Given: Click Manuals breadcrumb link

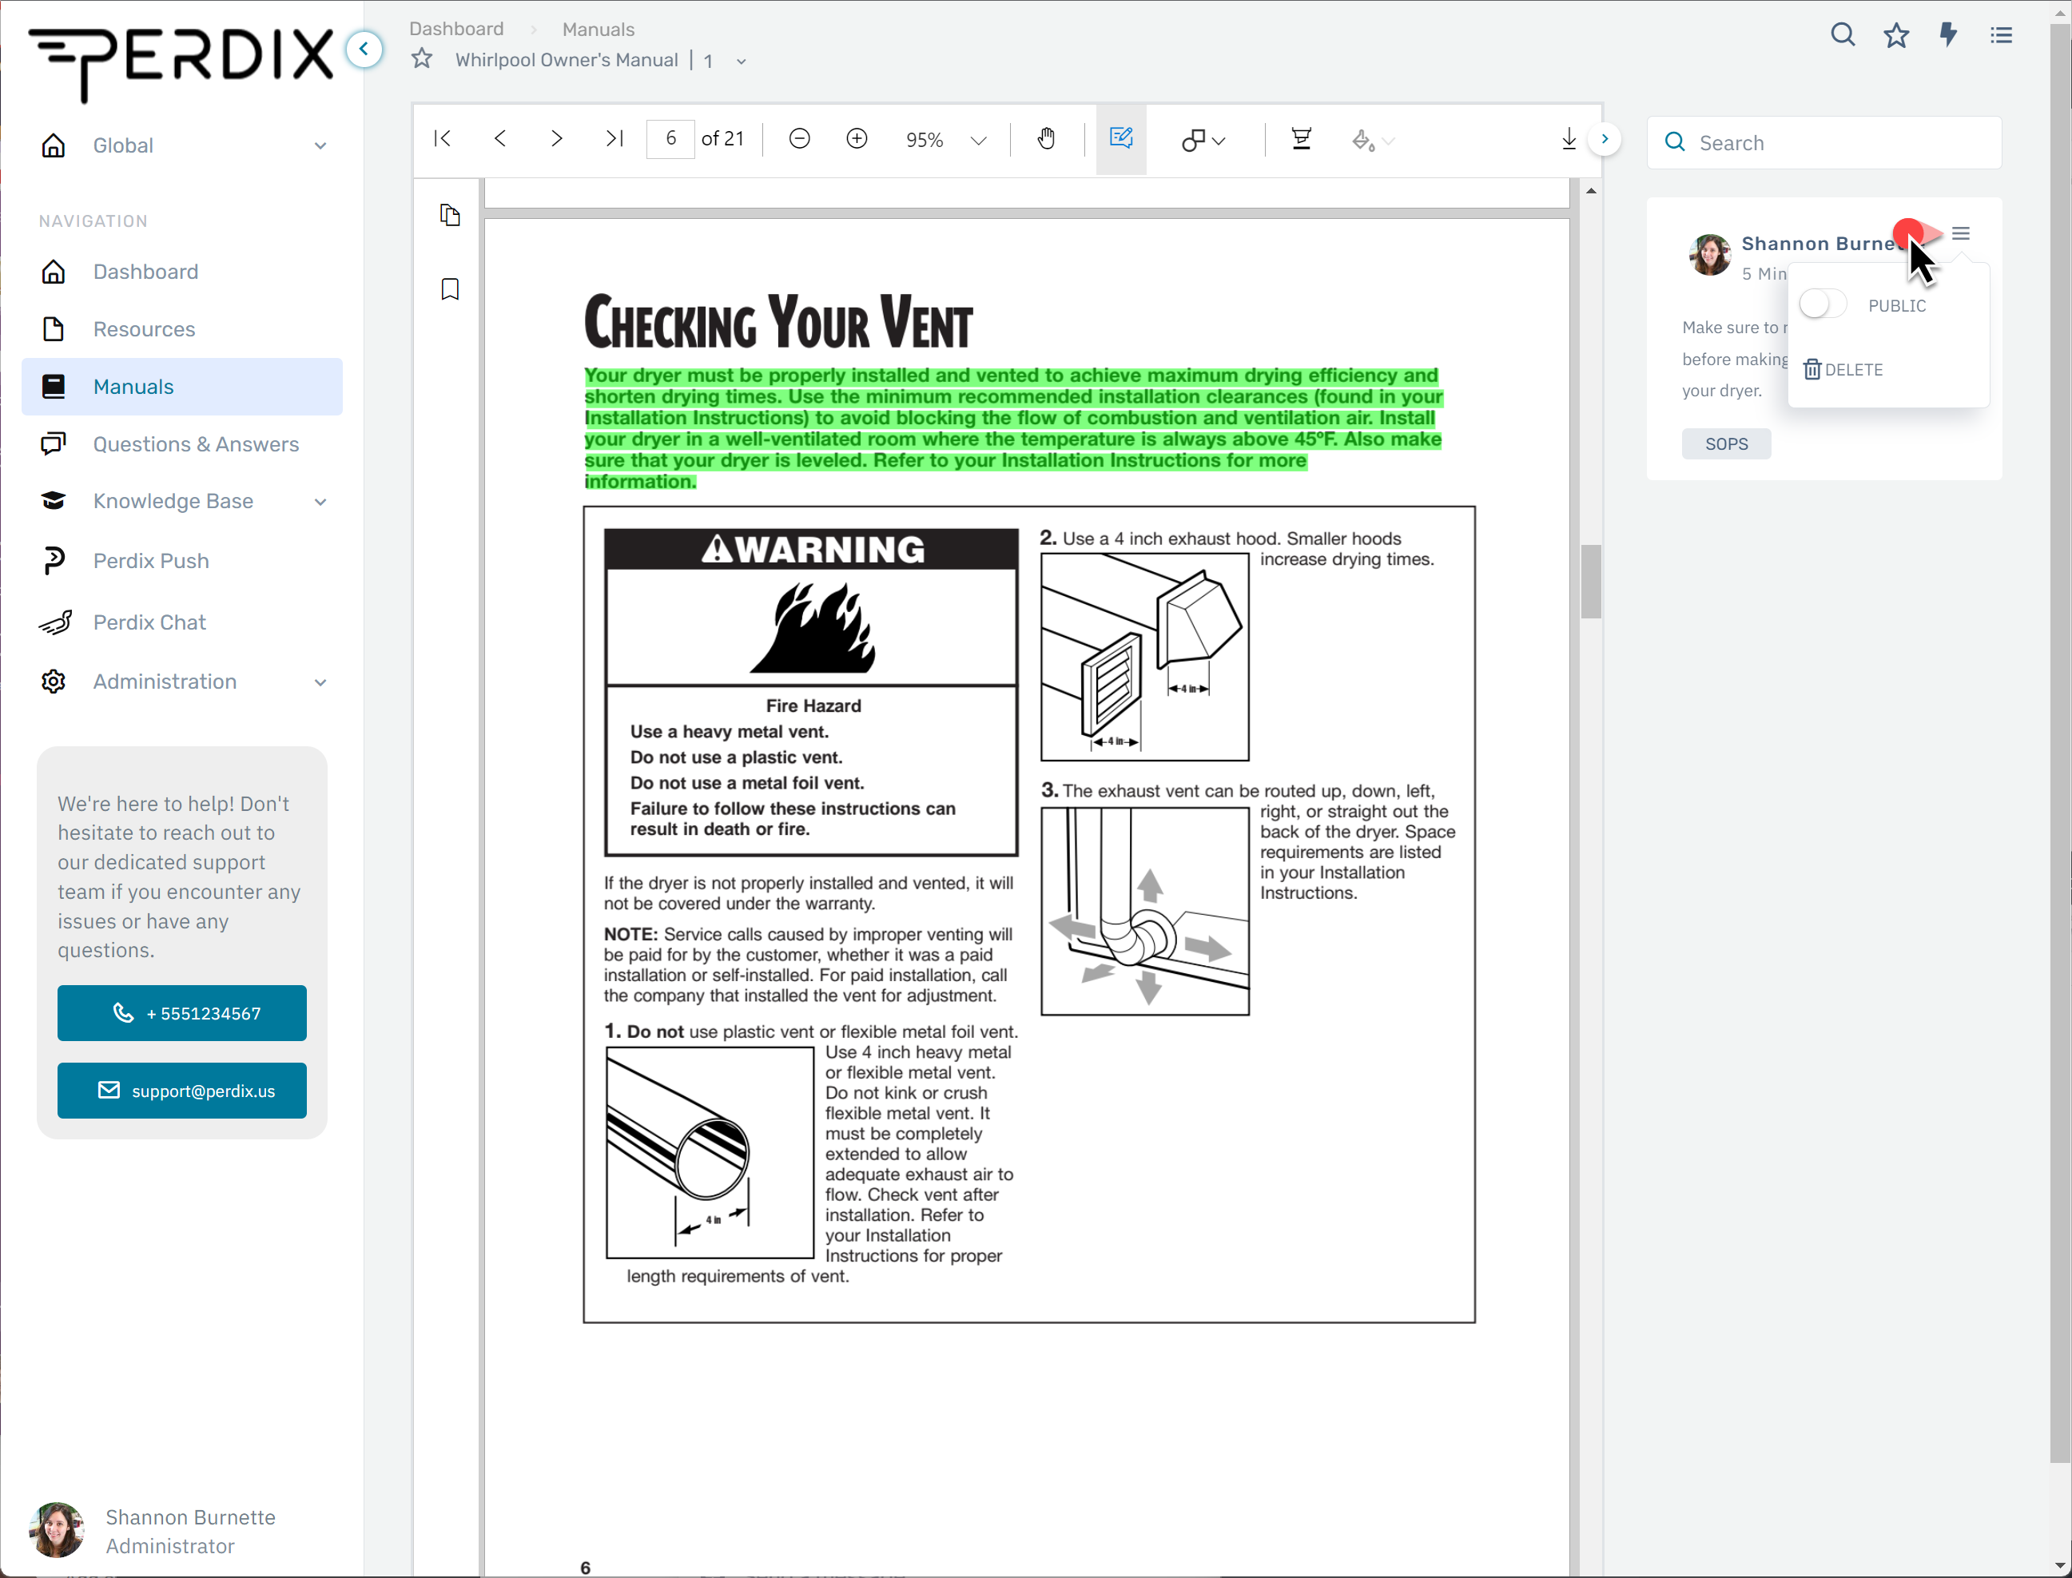Looking at the screenshot, I should 599,29.
